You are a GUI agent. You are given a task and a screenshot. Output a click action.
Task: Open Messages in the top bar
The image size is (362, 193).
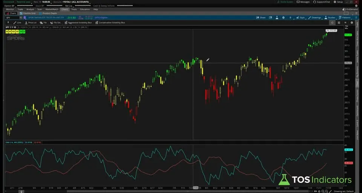coord(303,2)
